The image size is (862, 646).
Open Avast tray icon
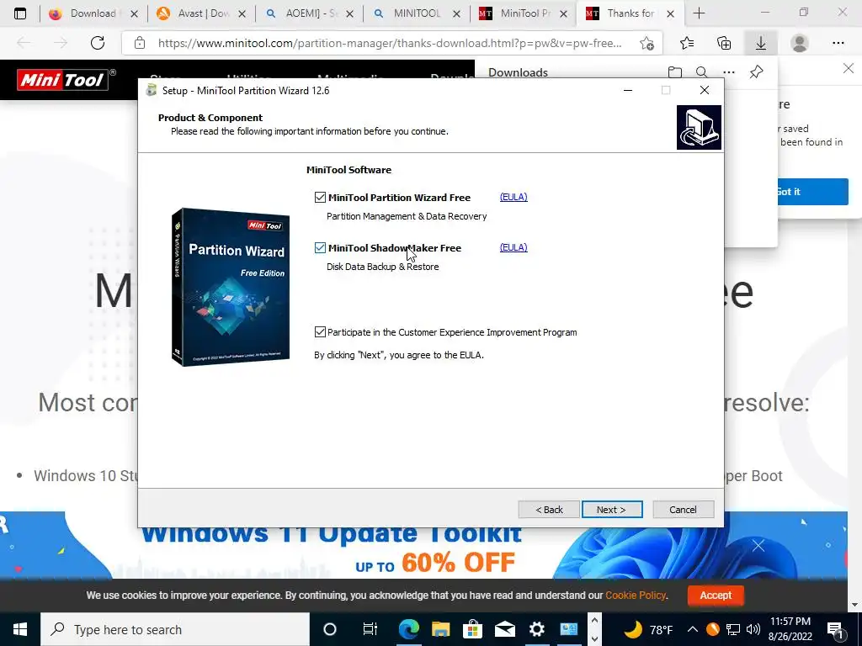[x=713, y=629]
